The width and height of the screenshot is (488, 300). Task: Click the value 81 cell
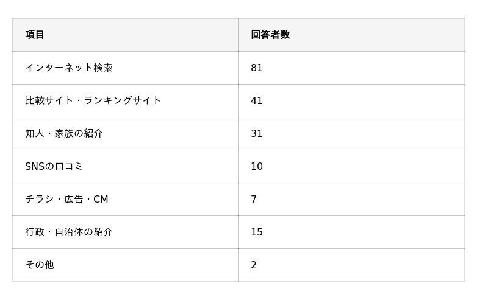(257, 68)
